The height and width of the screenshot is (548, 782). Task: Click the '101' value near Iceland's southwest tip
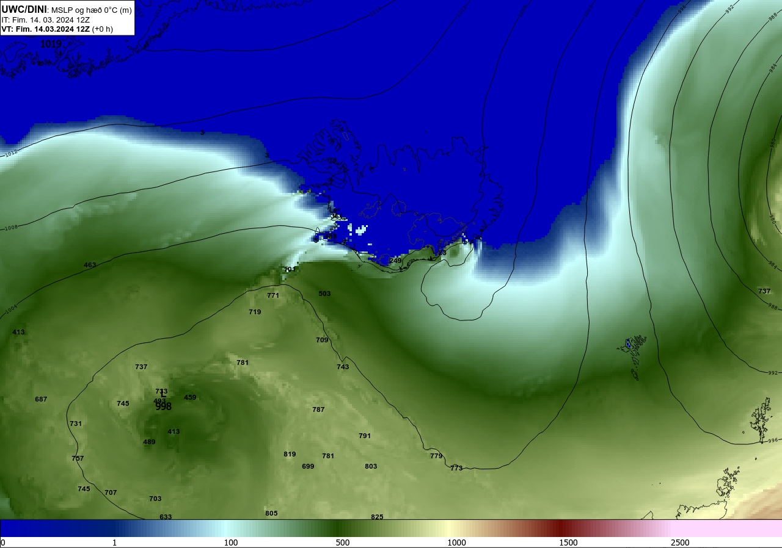(x=290, y=269)
